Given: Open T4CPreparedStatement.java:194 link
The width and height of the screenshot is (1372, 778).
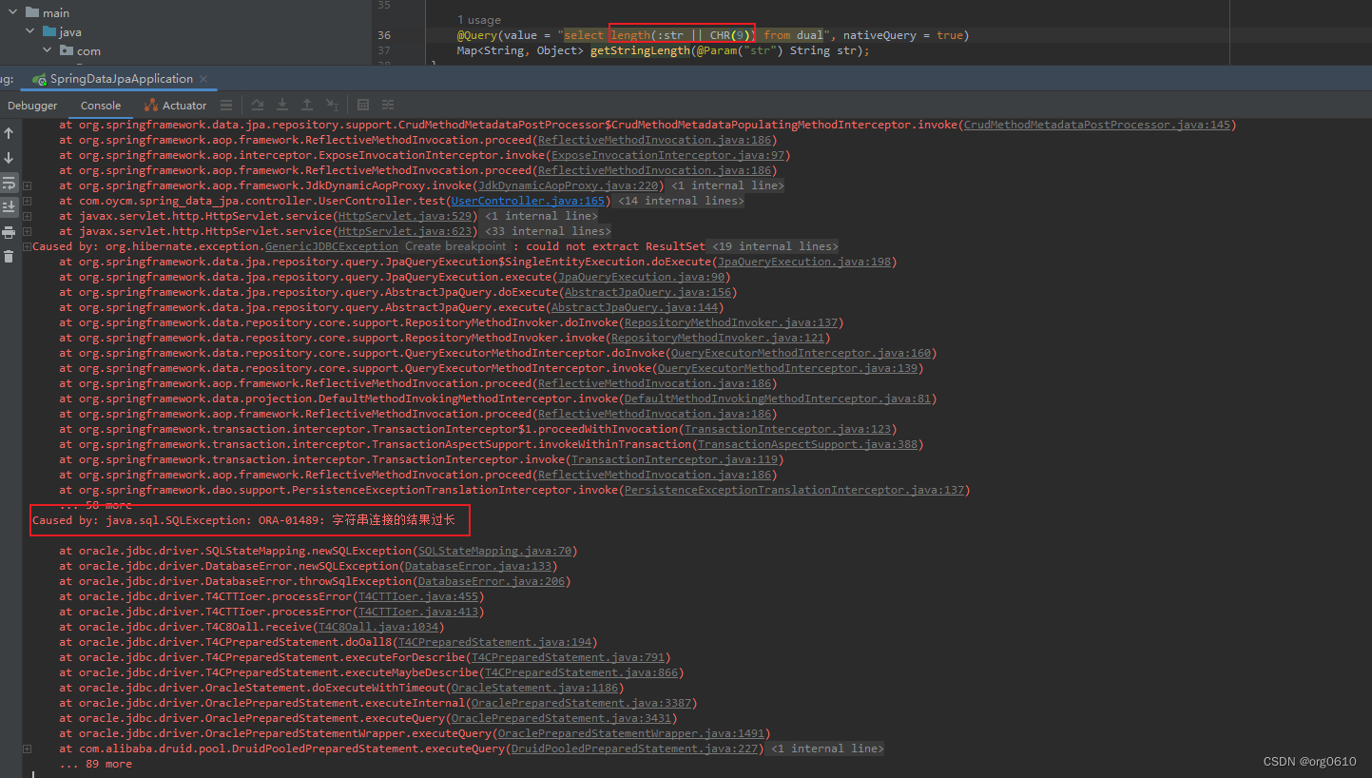Looking at the screenshot, I should tap(494, 642).
